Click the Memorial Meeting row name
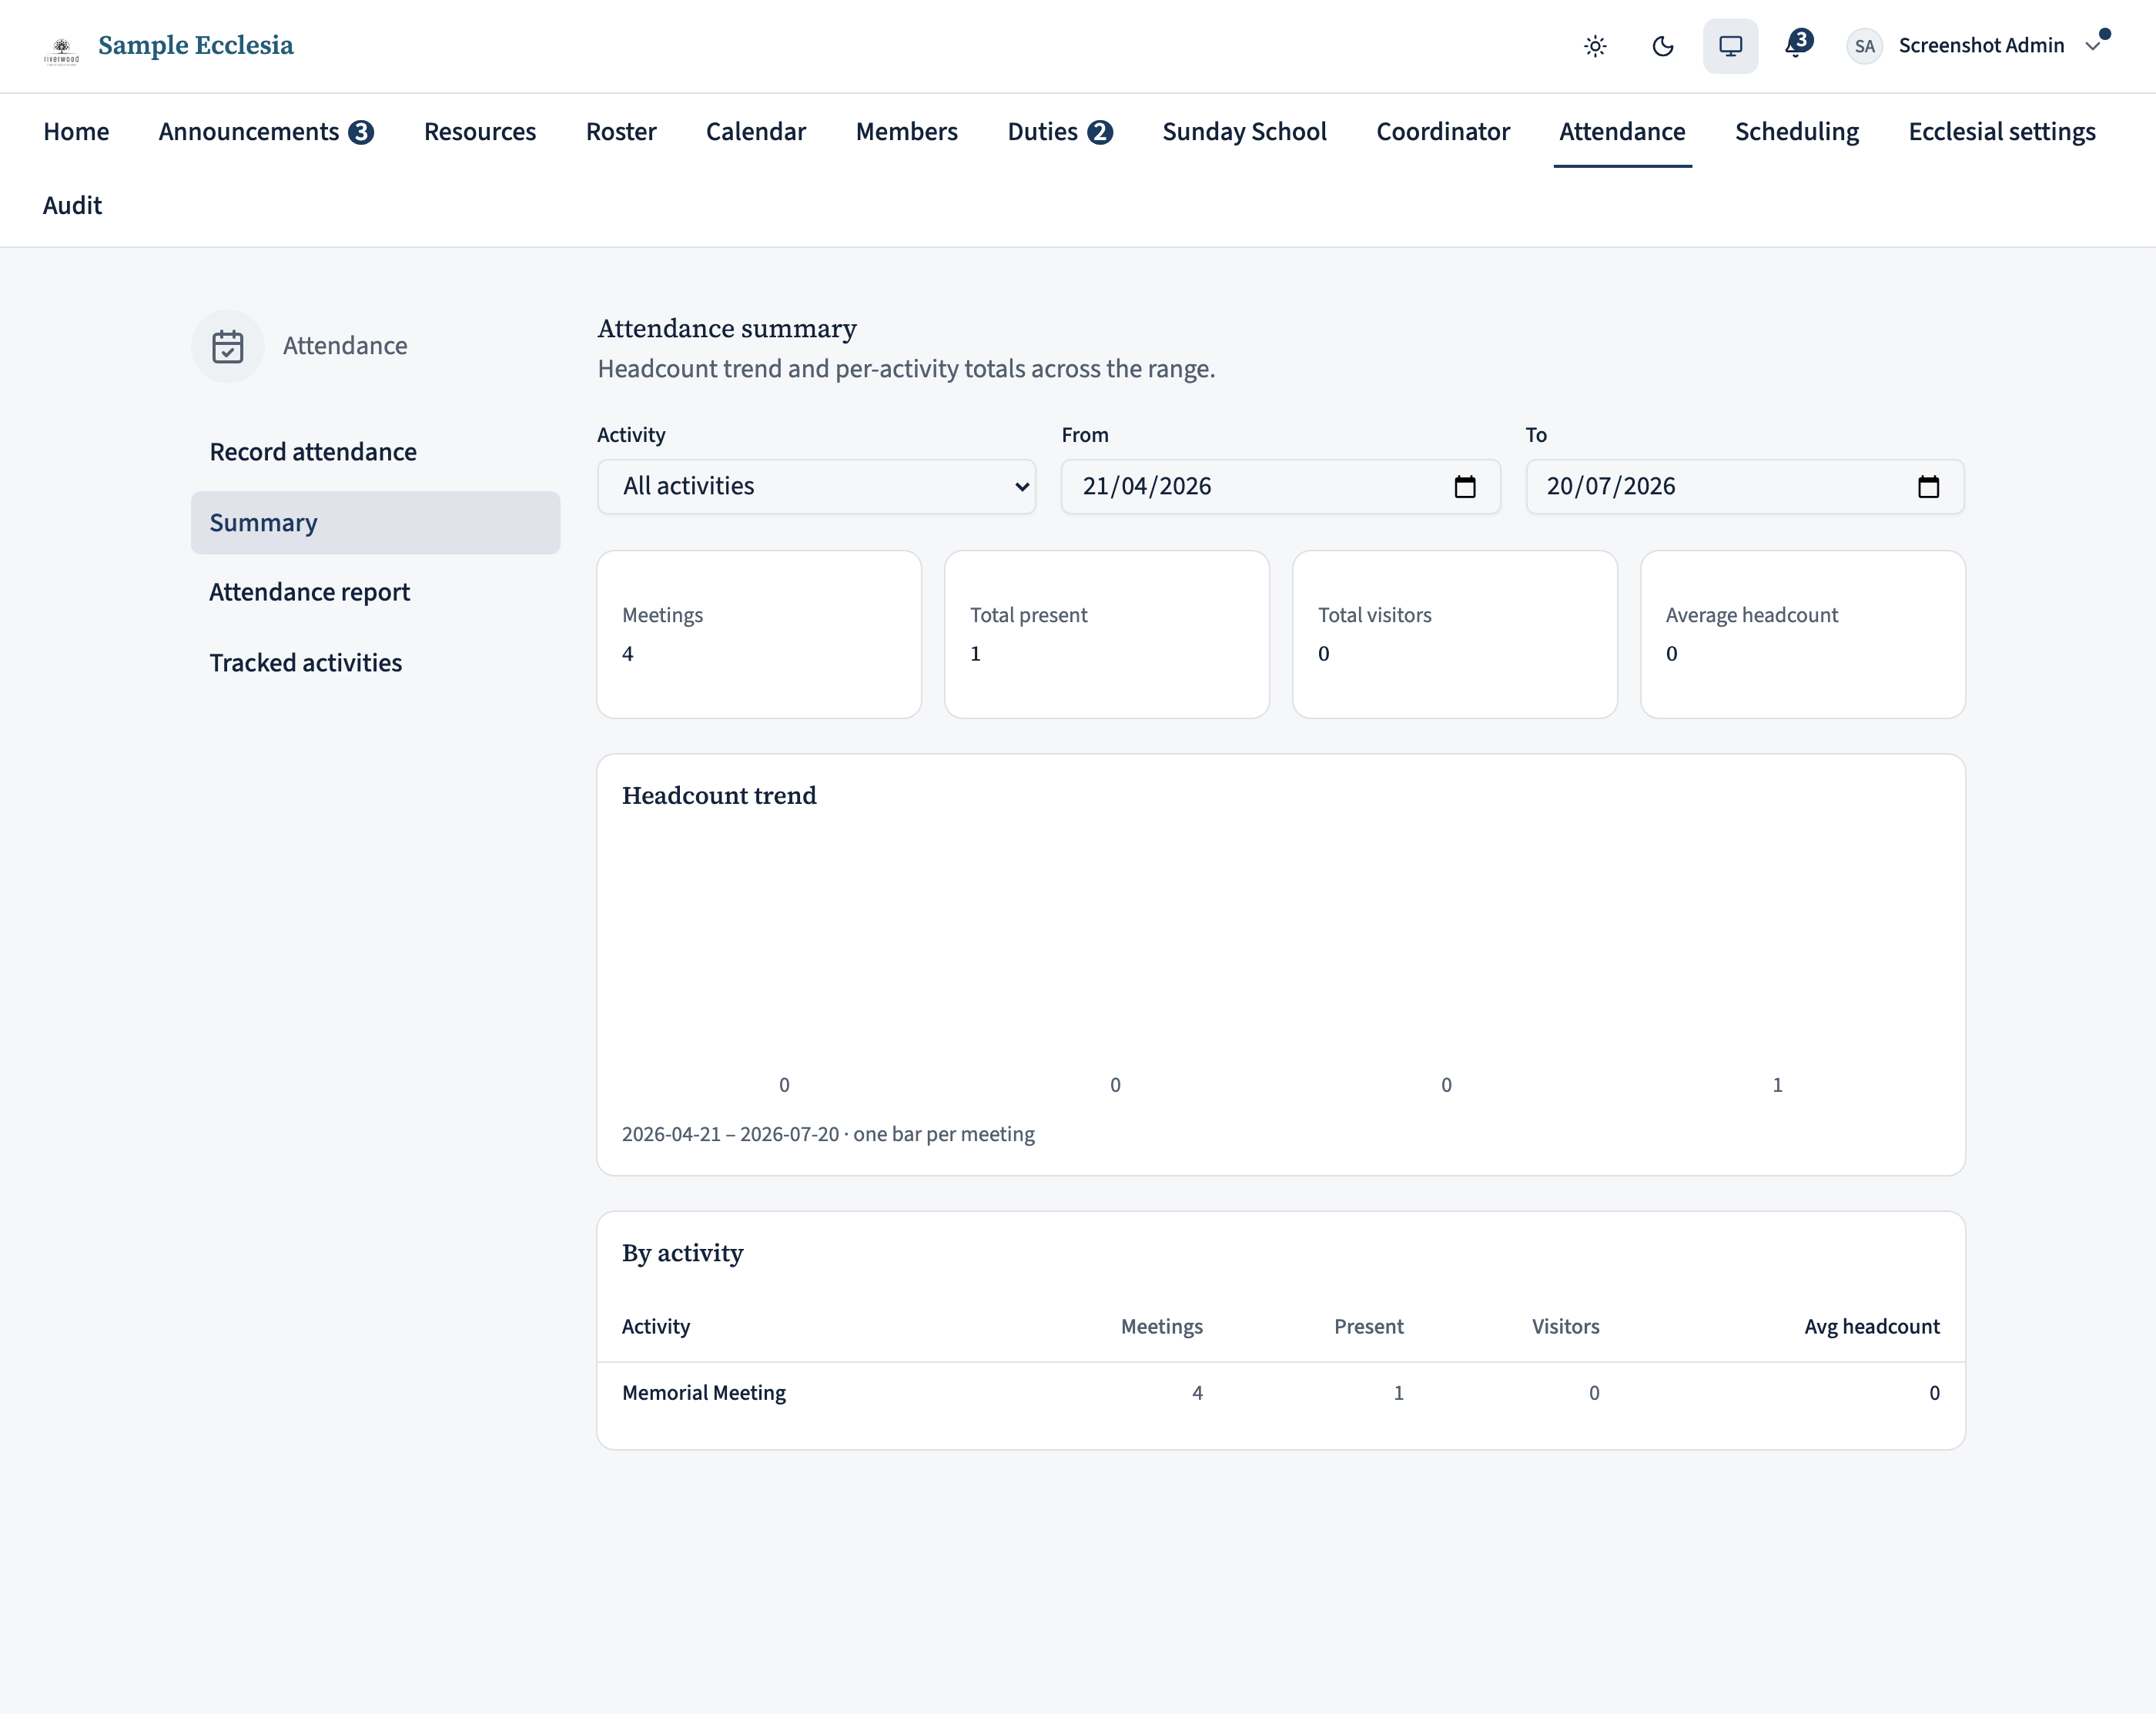 (x=704, y=1393)
